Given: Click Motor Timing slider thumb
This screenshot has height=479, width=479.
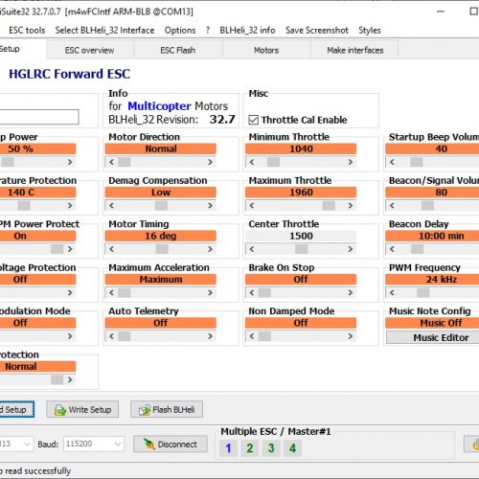Looking at the screenshot, I should [162, 249].
